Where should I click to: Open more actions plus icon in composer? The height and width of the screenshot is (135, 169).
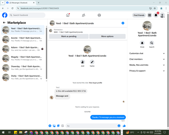(x=50, y=126)
